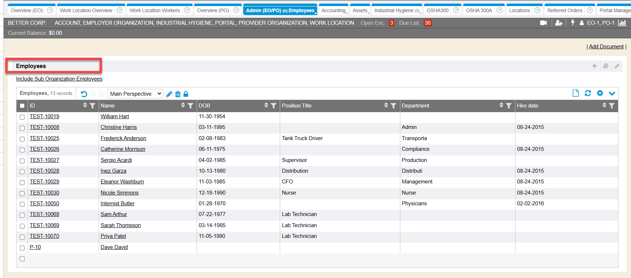631x278 pixels.
Task: Click the blue gear settings icon above grid
Action: pos(600,94)
